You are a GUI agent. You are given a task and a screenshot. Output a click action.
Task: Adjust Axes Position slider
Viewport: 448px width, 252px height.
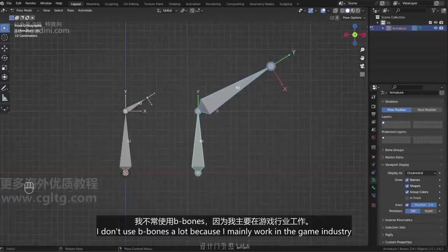pos(424,205)
